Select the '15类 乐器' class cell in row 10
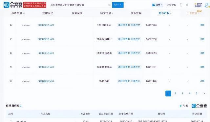Screen dimensions: 210x122 [104, 81]
